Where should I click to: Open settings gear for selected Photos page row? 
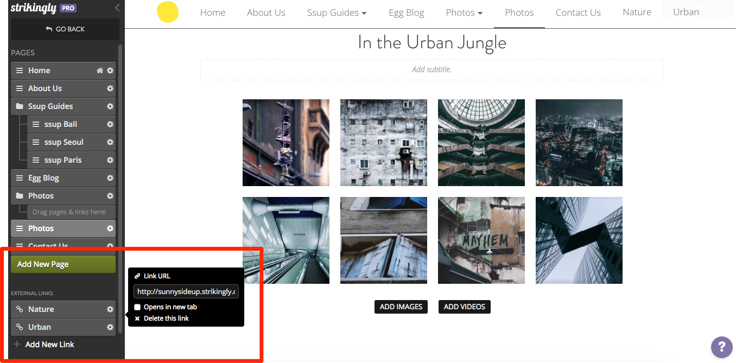point(110,228)
